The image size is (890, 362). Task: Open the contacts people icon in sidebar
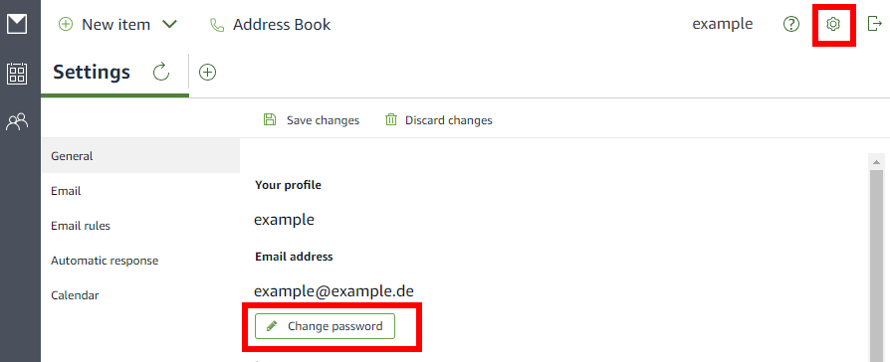[x=17, y=121]
